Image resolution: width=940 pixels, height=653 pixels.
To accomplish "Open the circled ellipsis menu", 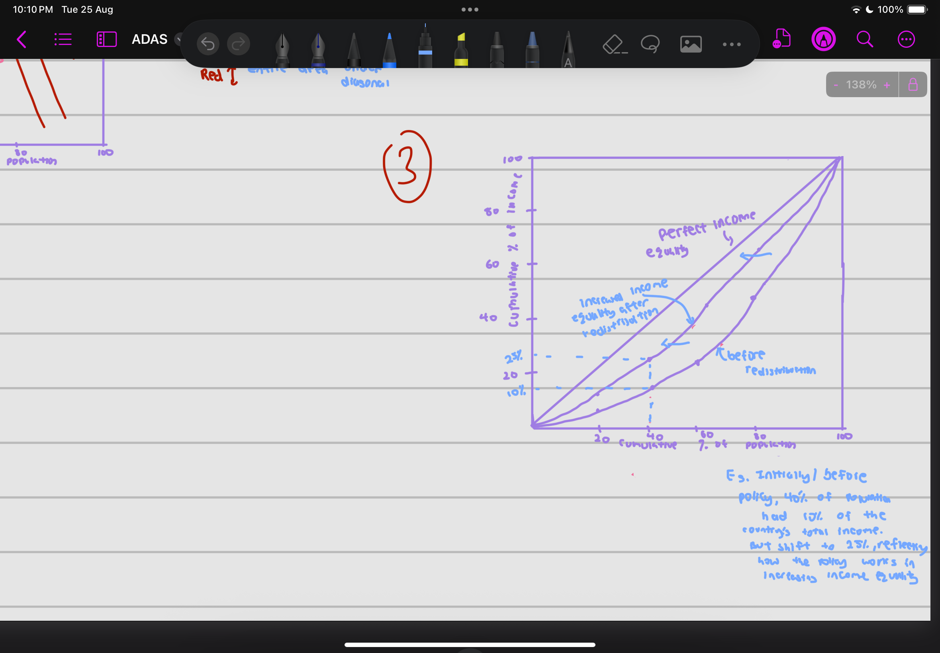I will [x=906, y=39].
